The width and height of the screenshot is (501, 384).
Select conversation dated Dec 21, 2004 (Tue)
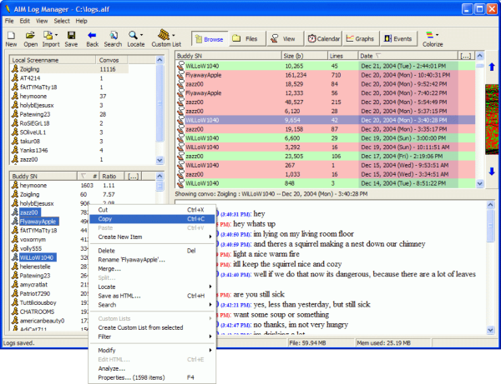point(326,66)
